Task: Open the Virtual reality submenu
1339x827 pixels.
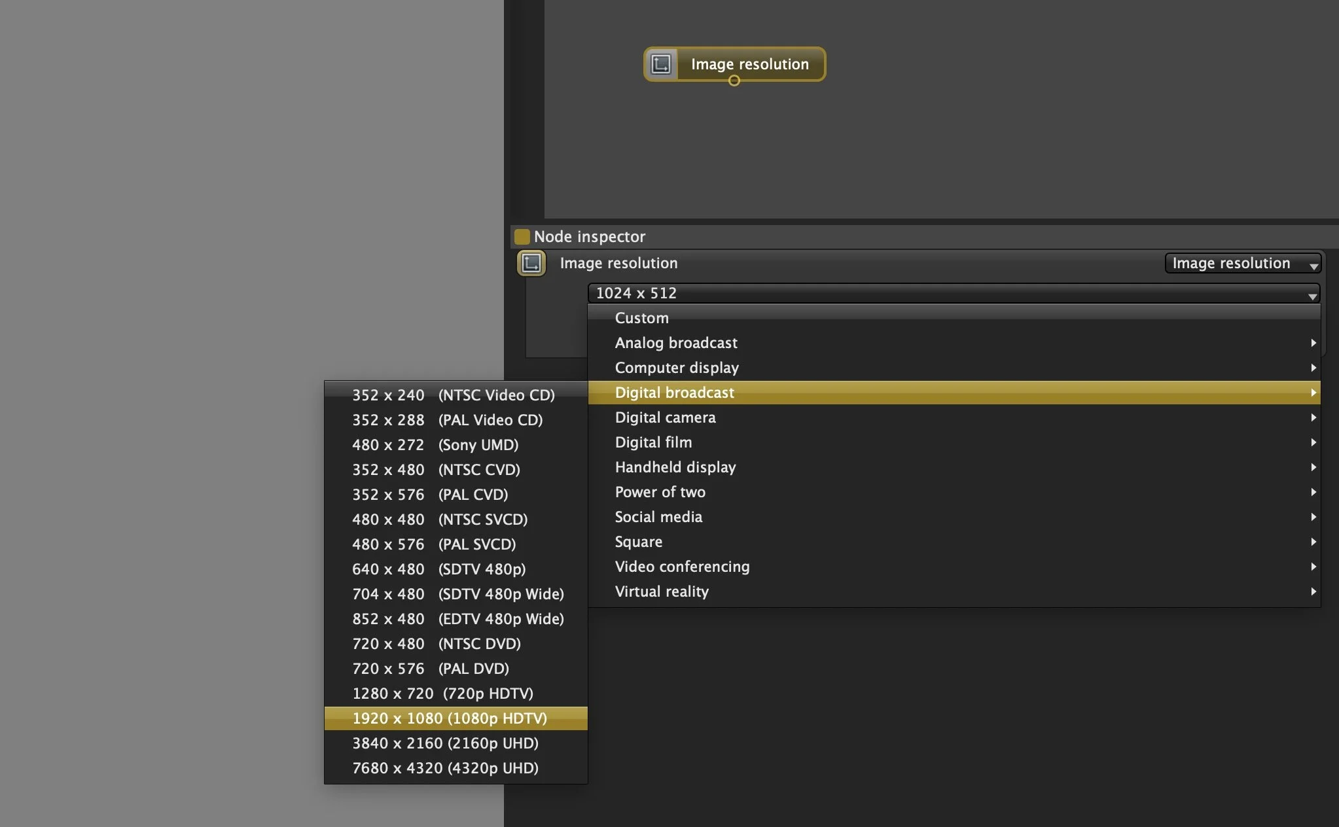Action: click(662, 591)
